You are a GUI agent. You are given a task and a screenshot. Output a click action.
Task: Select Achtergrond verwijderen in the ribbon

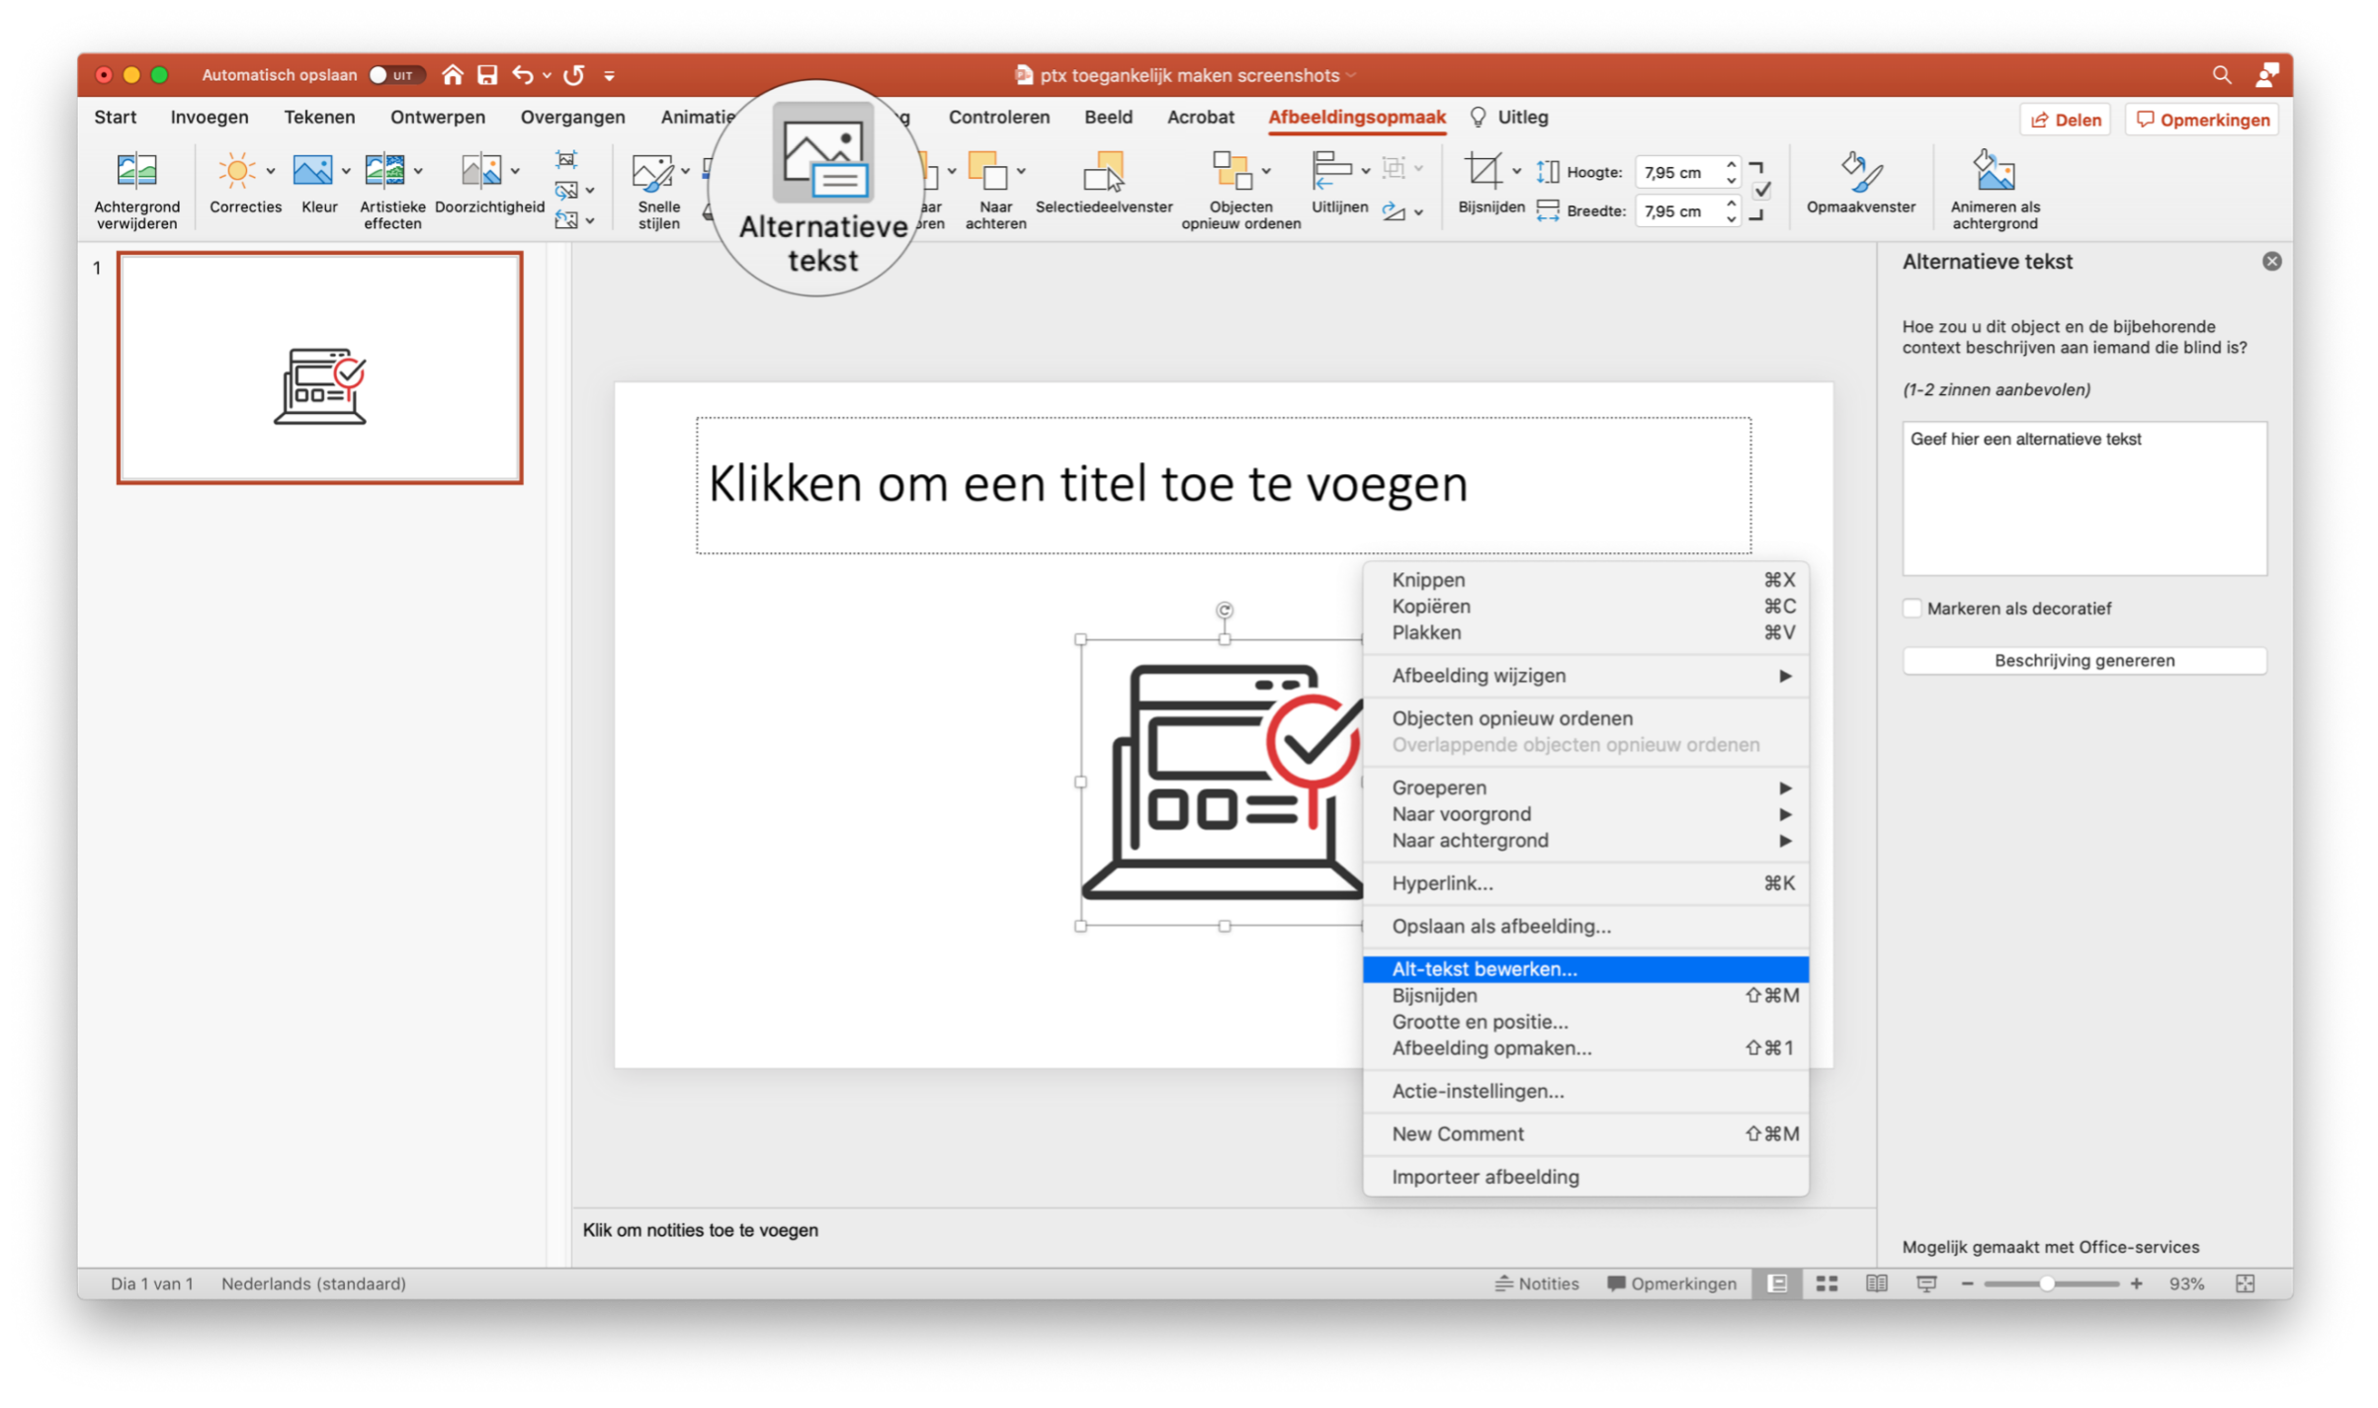coord(137,188)
